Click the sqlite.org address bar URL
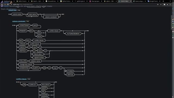Screen dimensions: 174x98 pos(23,4)
